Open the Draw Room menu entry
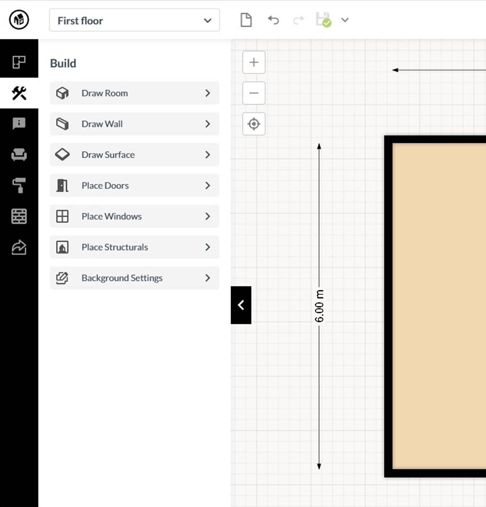Viewport: 486px width, 507px height. click(134, 93)
